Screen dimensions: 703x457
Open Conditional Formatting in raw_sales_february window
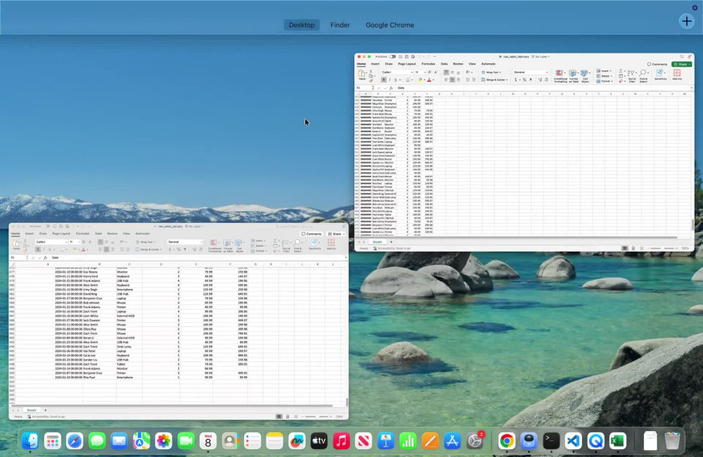(560, 76)
